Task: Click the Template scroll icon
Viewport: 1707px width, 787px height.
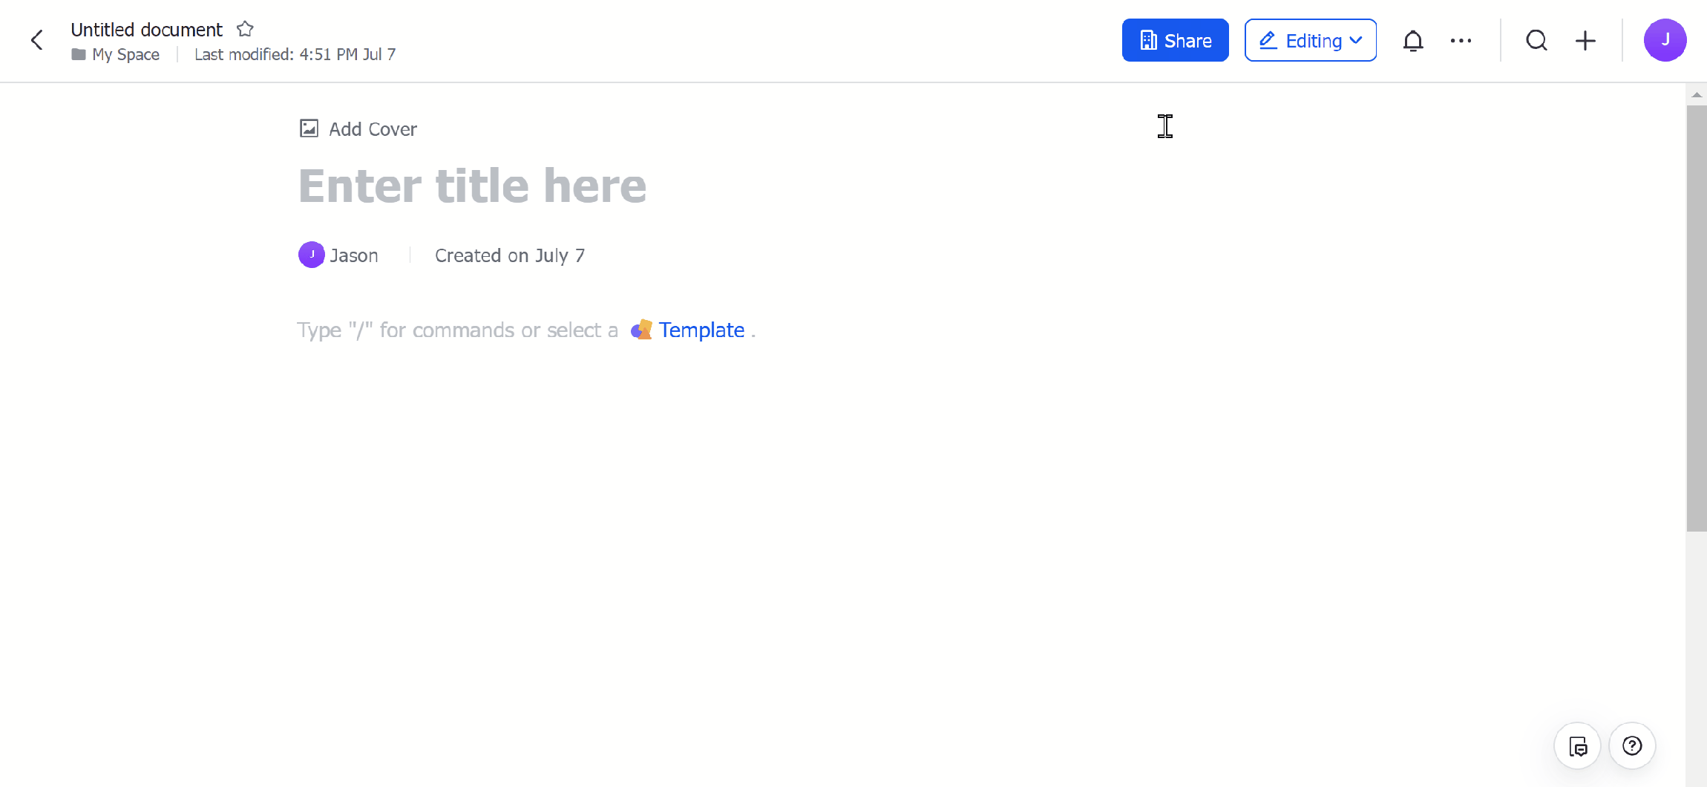Action: (x=641, y=330)
